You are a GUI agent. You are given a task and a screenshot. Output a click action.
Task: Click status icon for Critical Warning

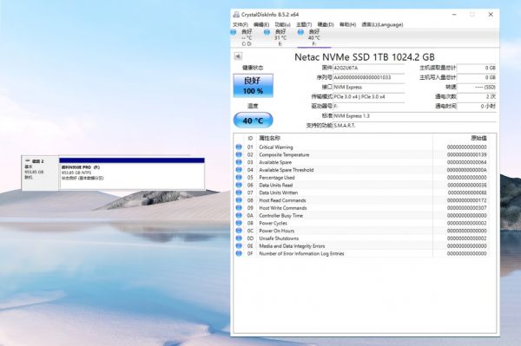pos(239,147)
